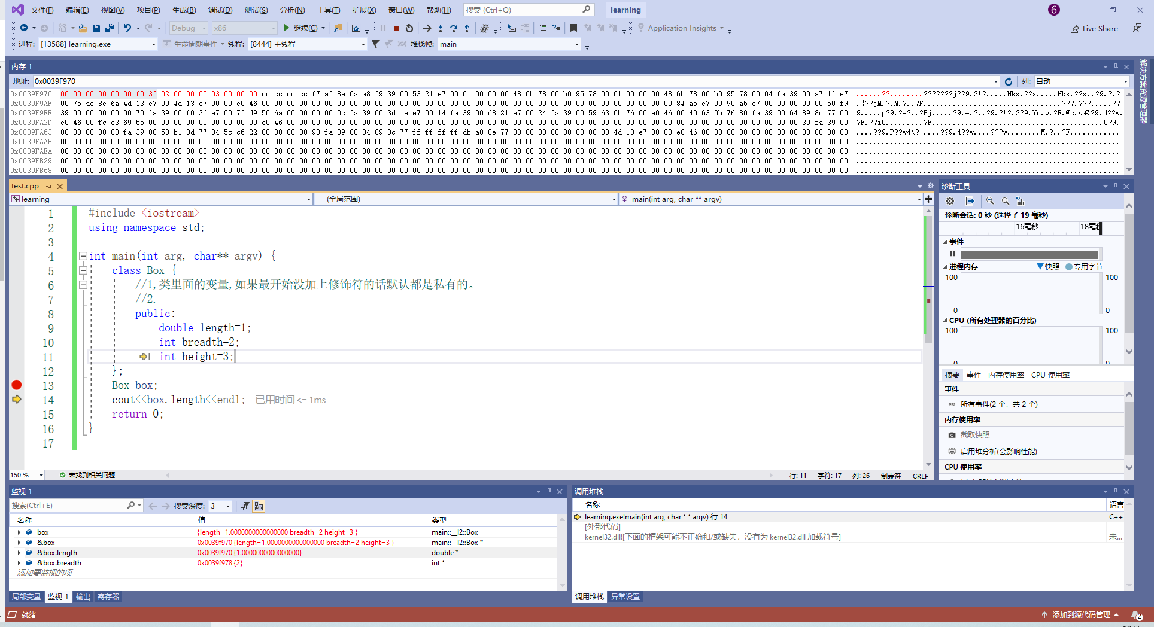Click the Application Insights button
Screen dimensions: 1154x627
click(681, 28)
